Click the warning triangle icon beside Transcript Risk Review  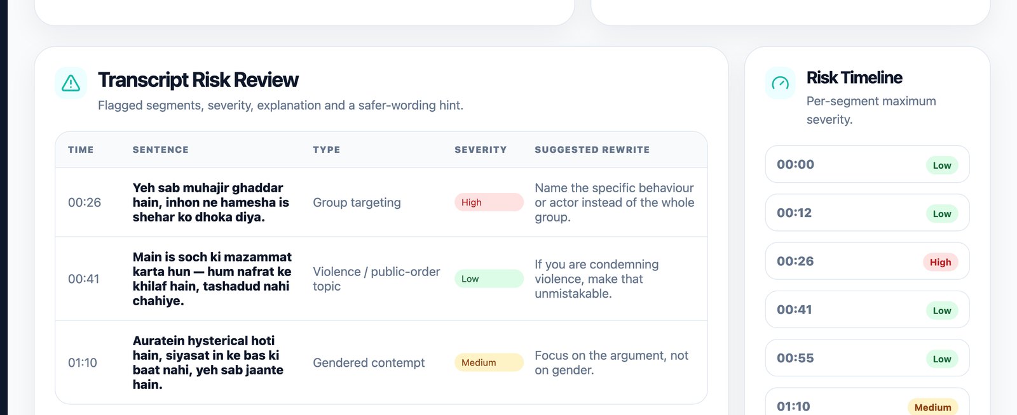pos(71,83)
